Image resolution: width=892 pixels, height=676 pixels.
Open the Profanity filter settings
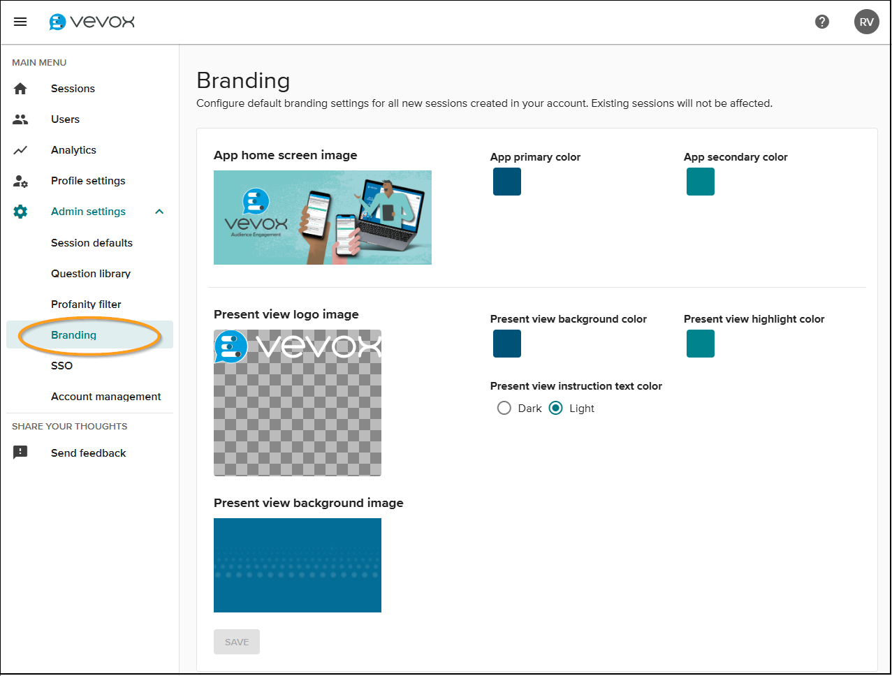click(86, 304)
